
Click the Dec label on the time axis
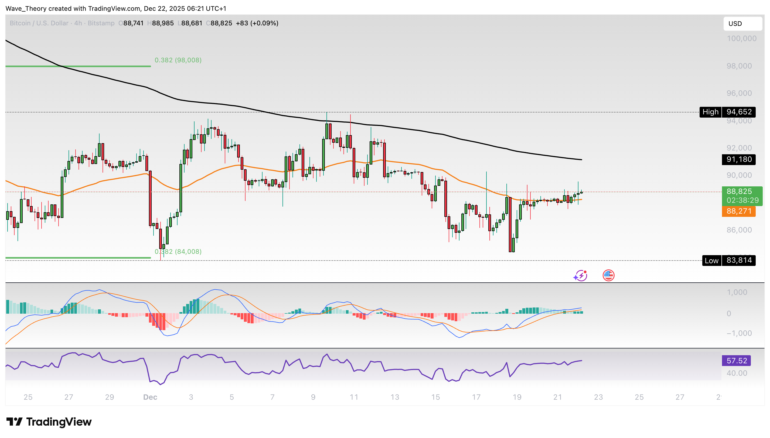151,397
